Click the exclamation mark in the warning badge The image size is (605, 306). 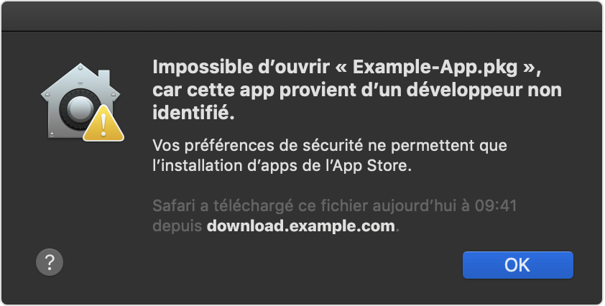click(x=103, y=124)
